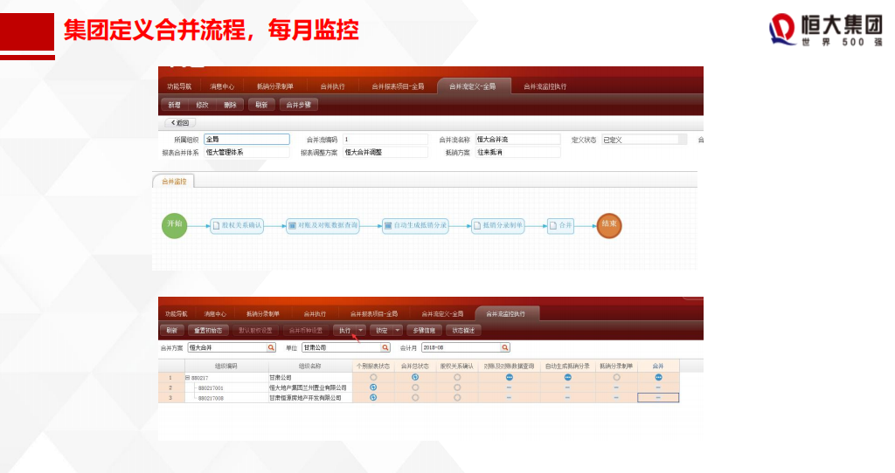Click 甘肃恒源房地产 row's 个别报表状态 icon
The height and width of the screenshot is (473, 895).
click(373, 398)
